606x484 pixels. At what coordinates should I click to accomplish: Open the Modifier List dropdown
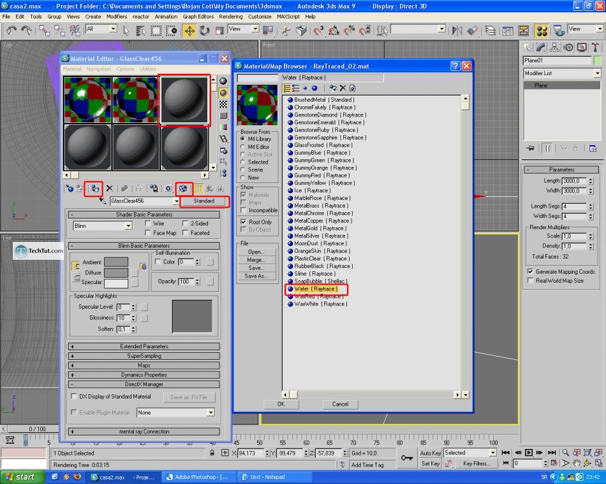click(562, 73)
